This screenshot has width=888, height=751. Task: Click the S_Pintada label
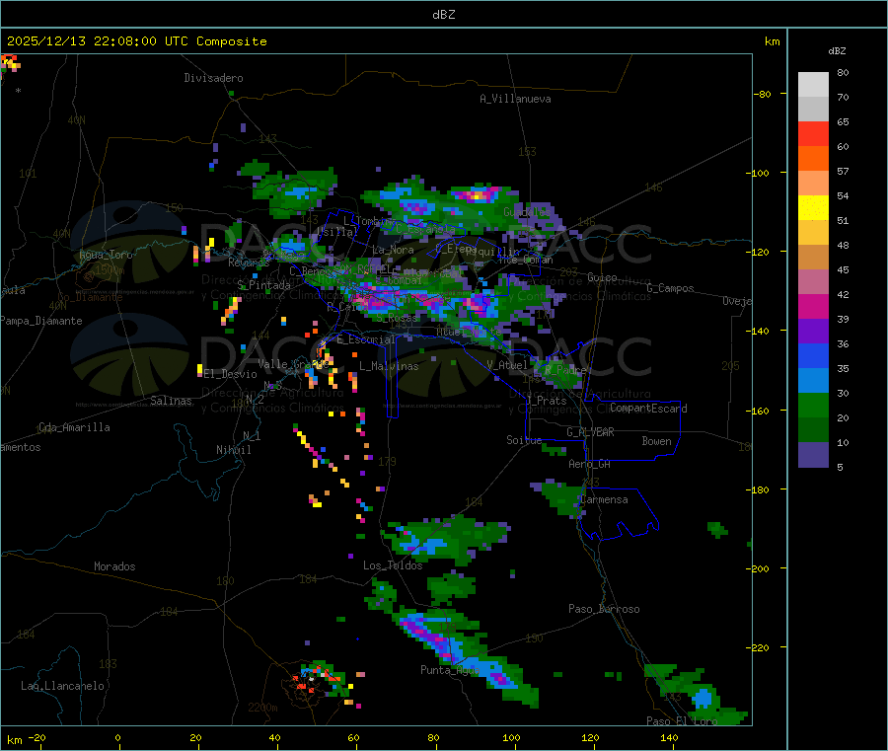[263, 285]
